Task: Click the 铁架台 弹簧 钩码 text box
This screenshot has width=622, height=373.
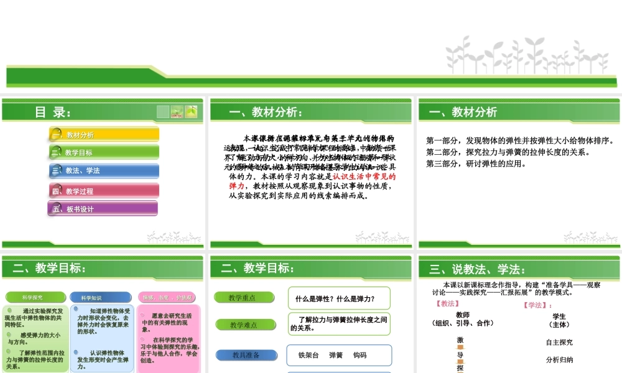Action: click(x=339, y=355)
